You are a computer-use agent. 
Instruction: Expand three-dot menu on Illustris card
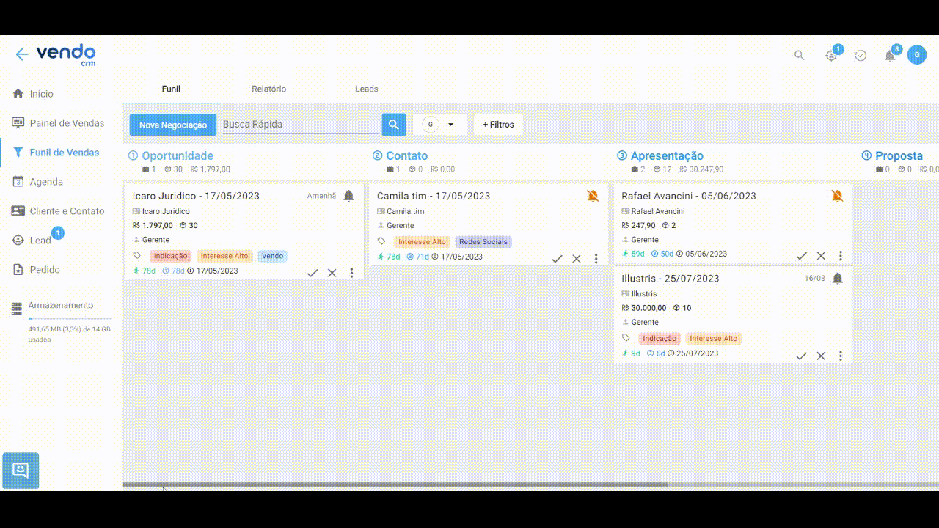pos(841,356)
